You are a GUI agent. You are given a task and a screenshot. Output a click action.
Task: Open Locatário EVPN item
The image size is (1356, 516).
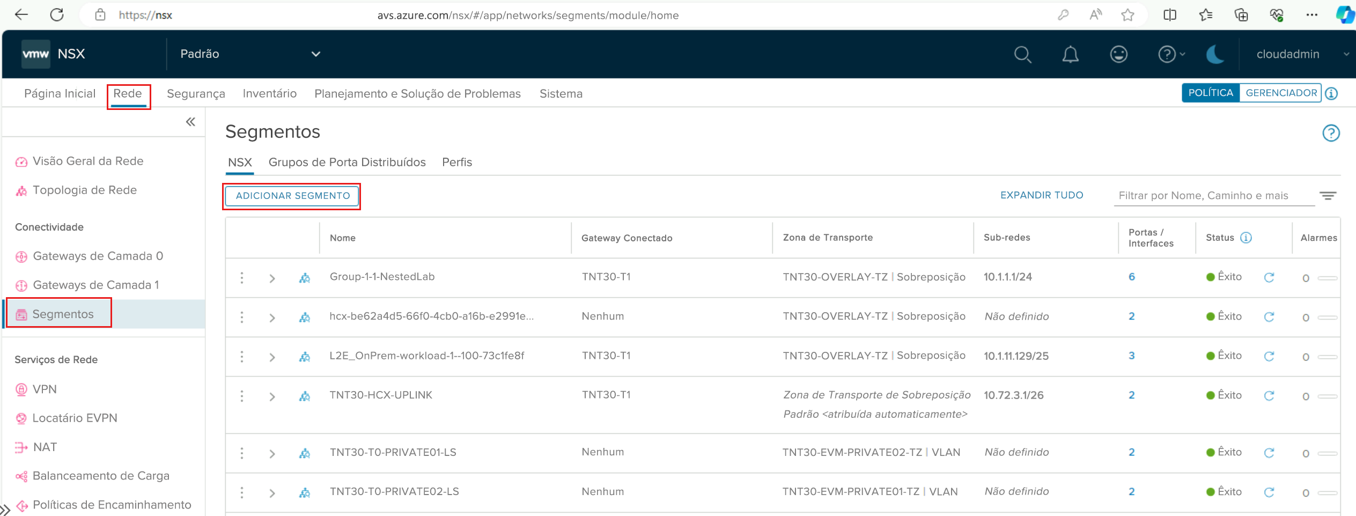[67, 418]
